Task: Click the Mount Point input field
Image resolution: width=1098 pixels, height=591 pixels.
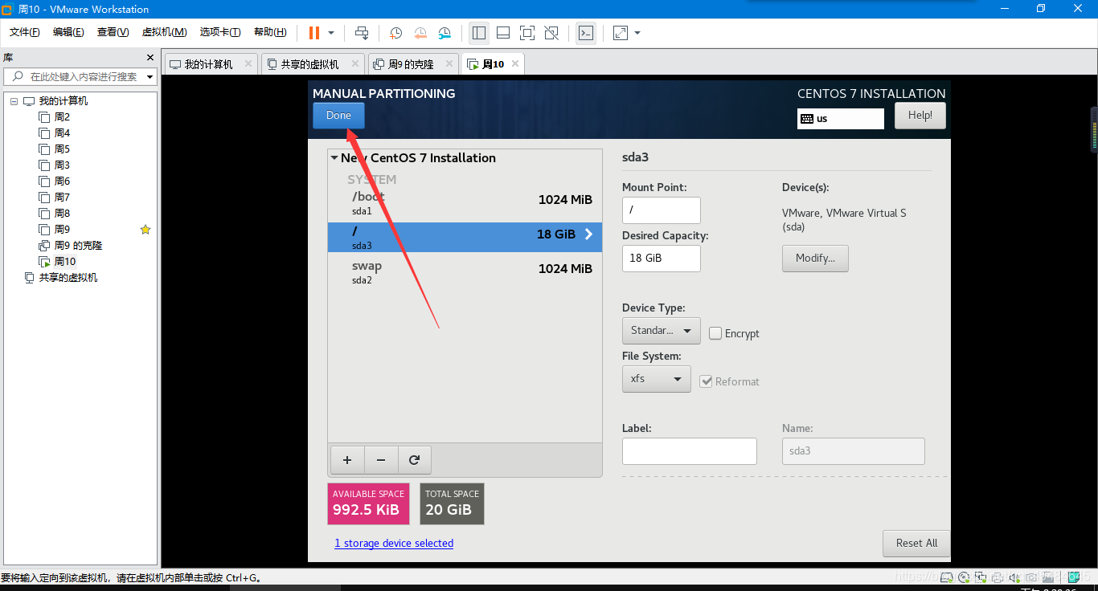Action: (662, 210)
